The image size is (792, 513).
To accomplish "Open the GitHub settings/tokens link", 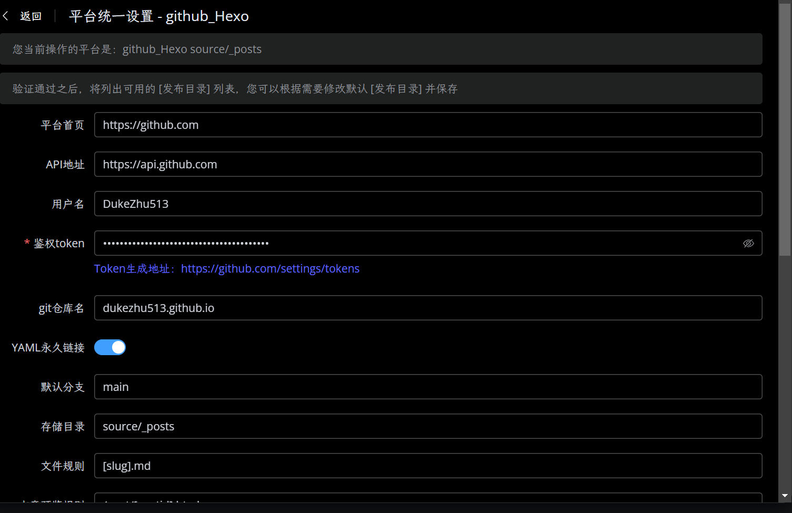I will [x=270, y=269].
